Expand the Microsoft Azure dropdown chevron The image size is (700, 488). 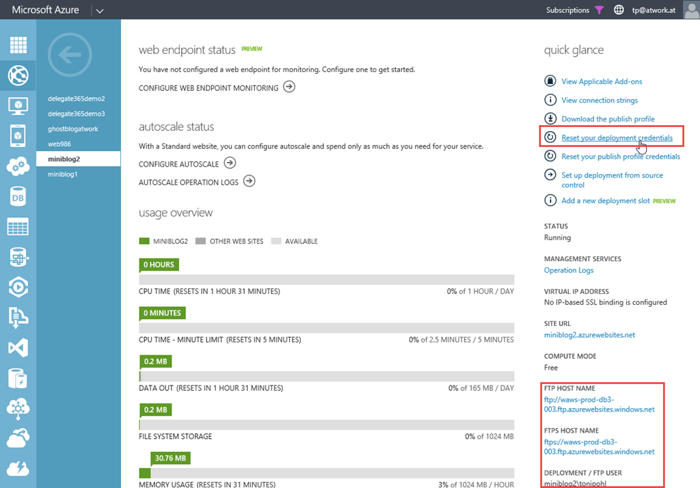coord(99,10)
